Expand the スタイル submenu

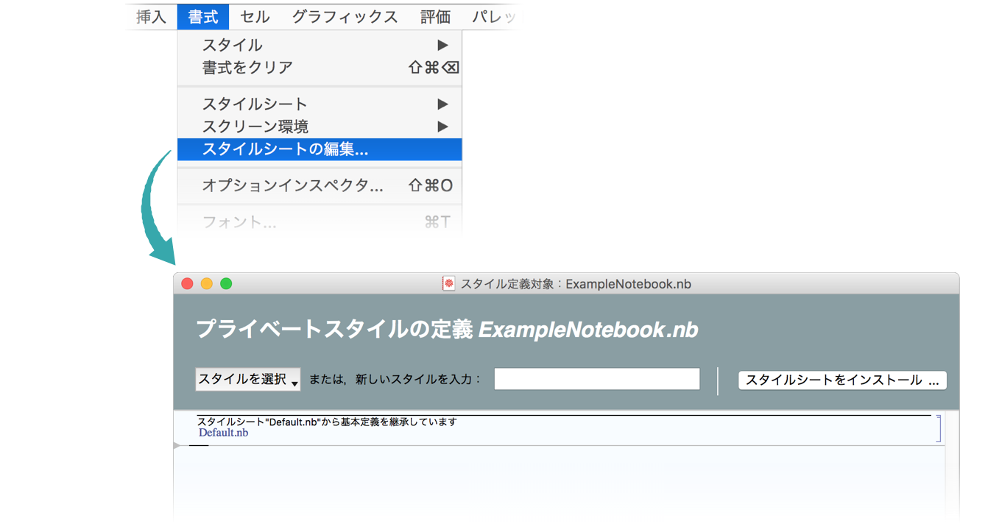(x=320, y=45)
